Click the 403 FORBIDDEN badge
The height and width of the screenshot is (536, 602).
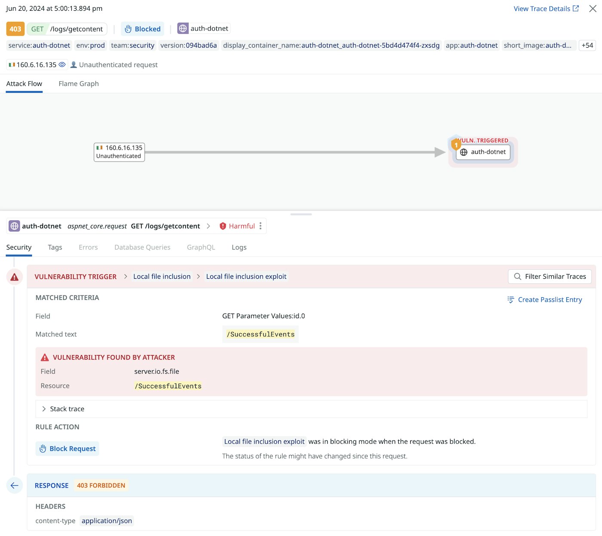[101, 485]
